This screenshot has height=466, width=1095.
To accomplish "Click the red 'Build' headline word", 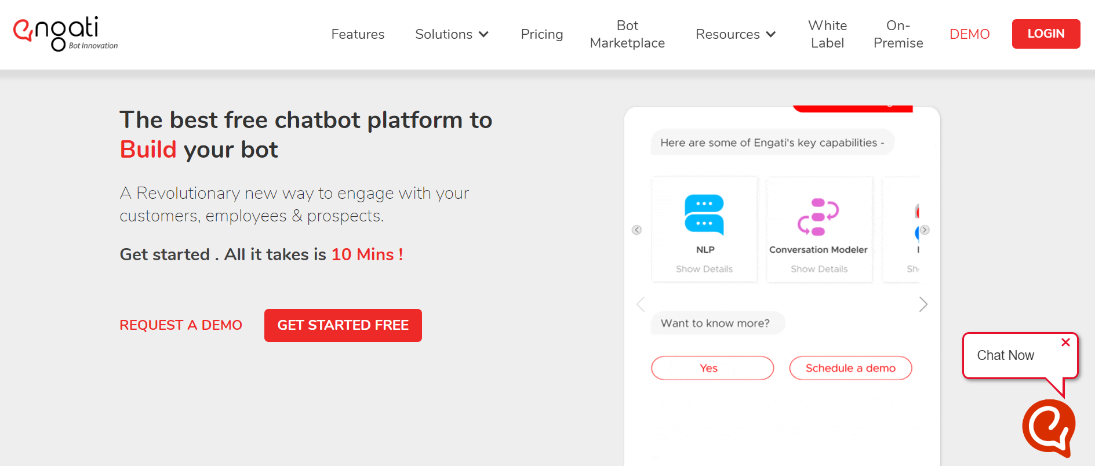I will pyautogui.click(x=148, y=150).
